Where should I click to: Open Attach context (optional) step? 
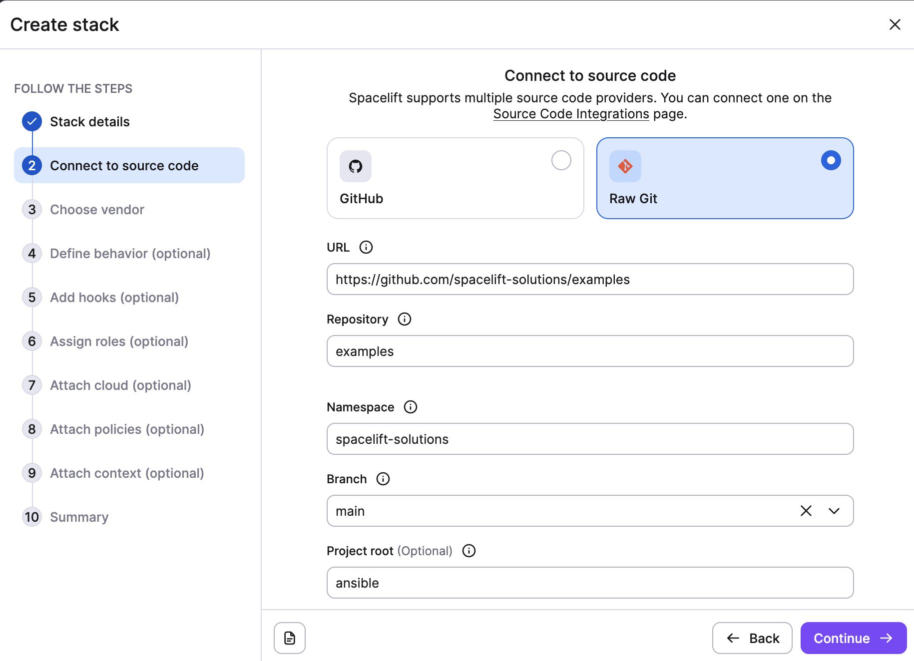[127, 473]
